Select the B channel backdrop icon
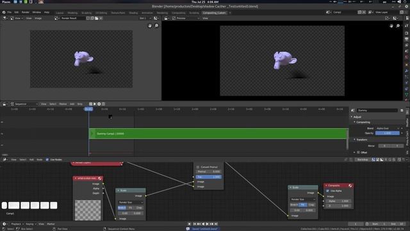The image size is (410, 231). (395, 160)
